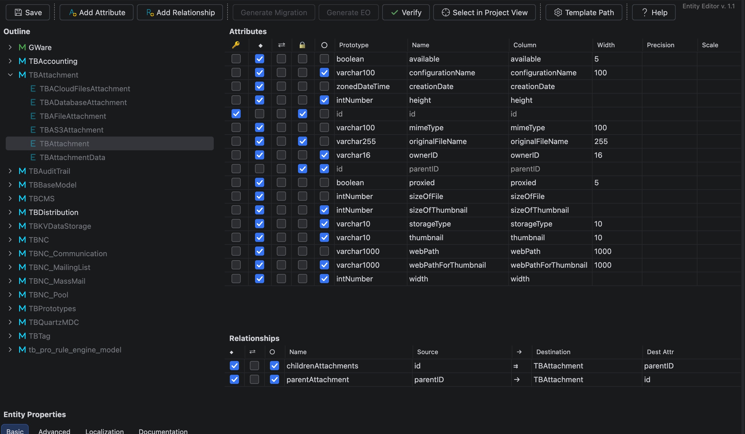The height and width of the screenshot is (434, 745).
Task: Select the TBAttachment entity row
Action: coord(110,144)
